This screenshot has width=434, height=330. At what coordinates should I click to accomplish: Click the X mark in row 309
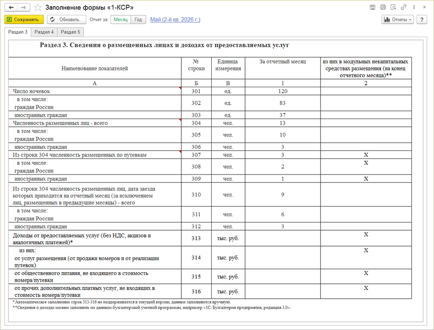click(x=366, y=179)
